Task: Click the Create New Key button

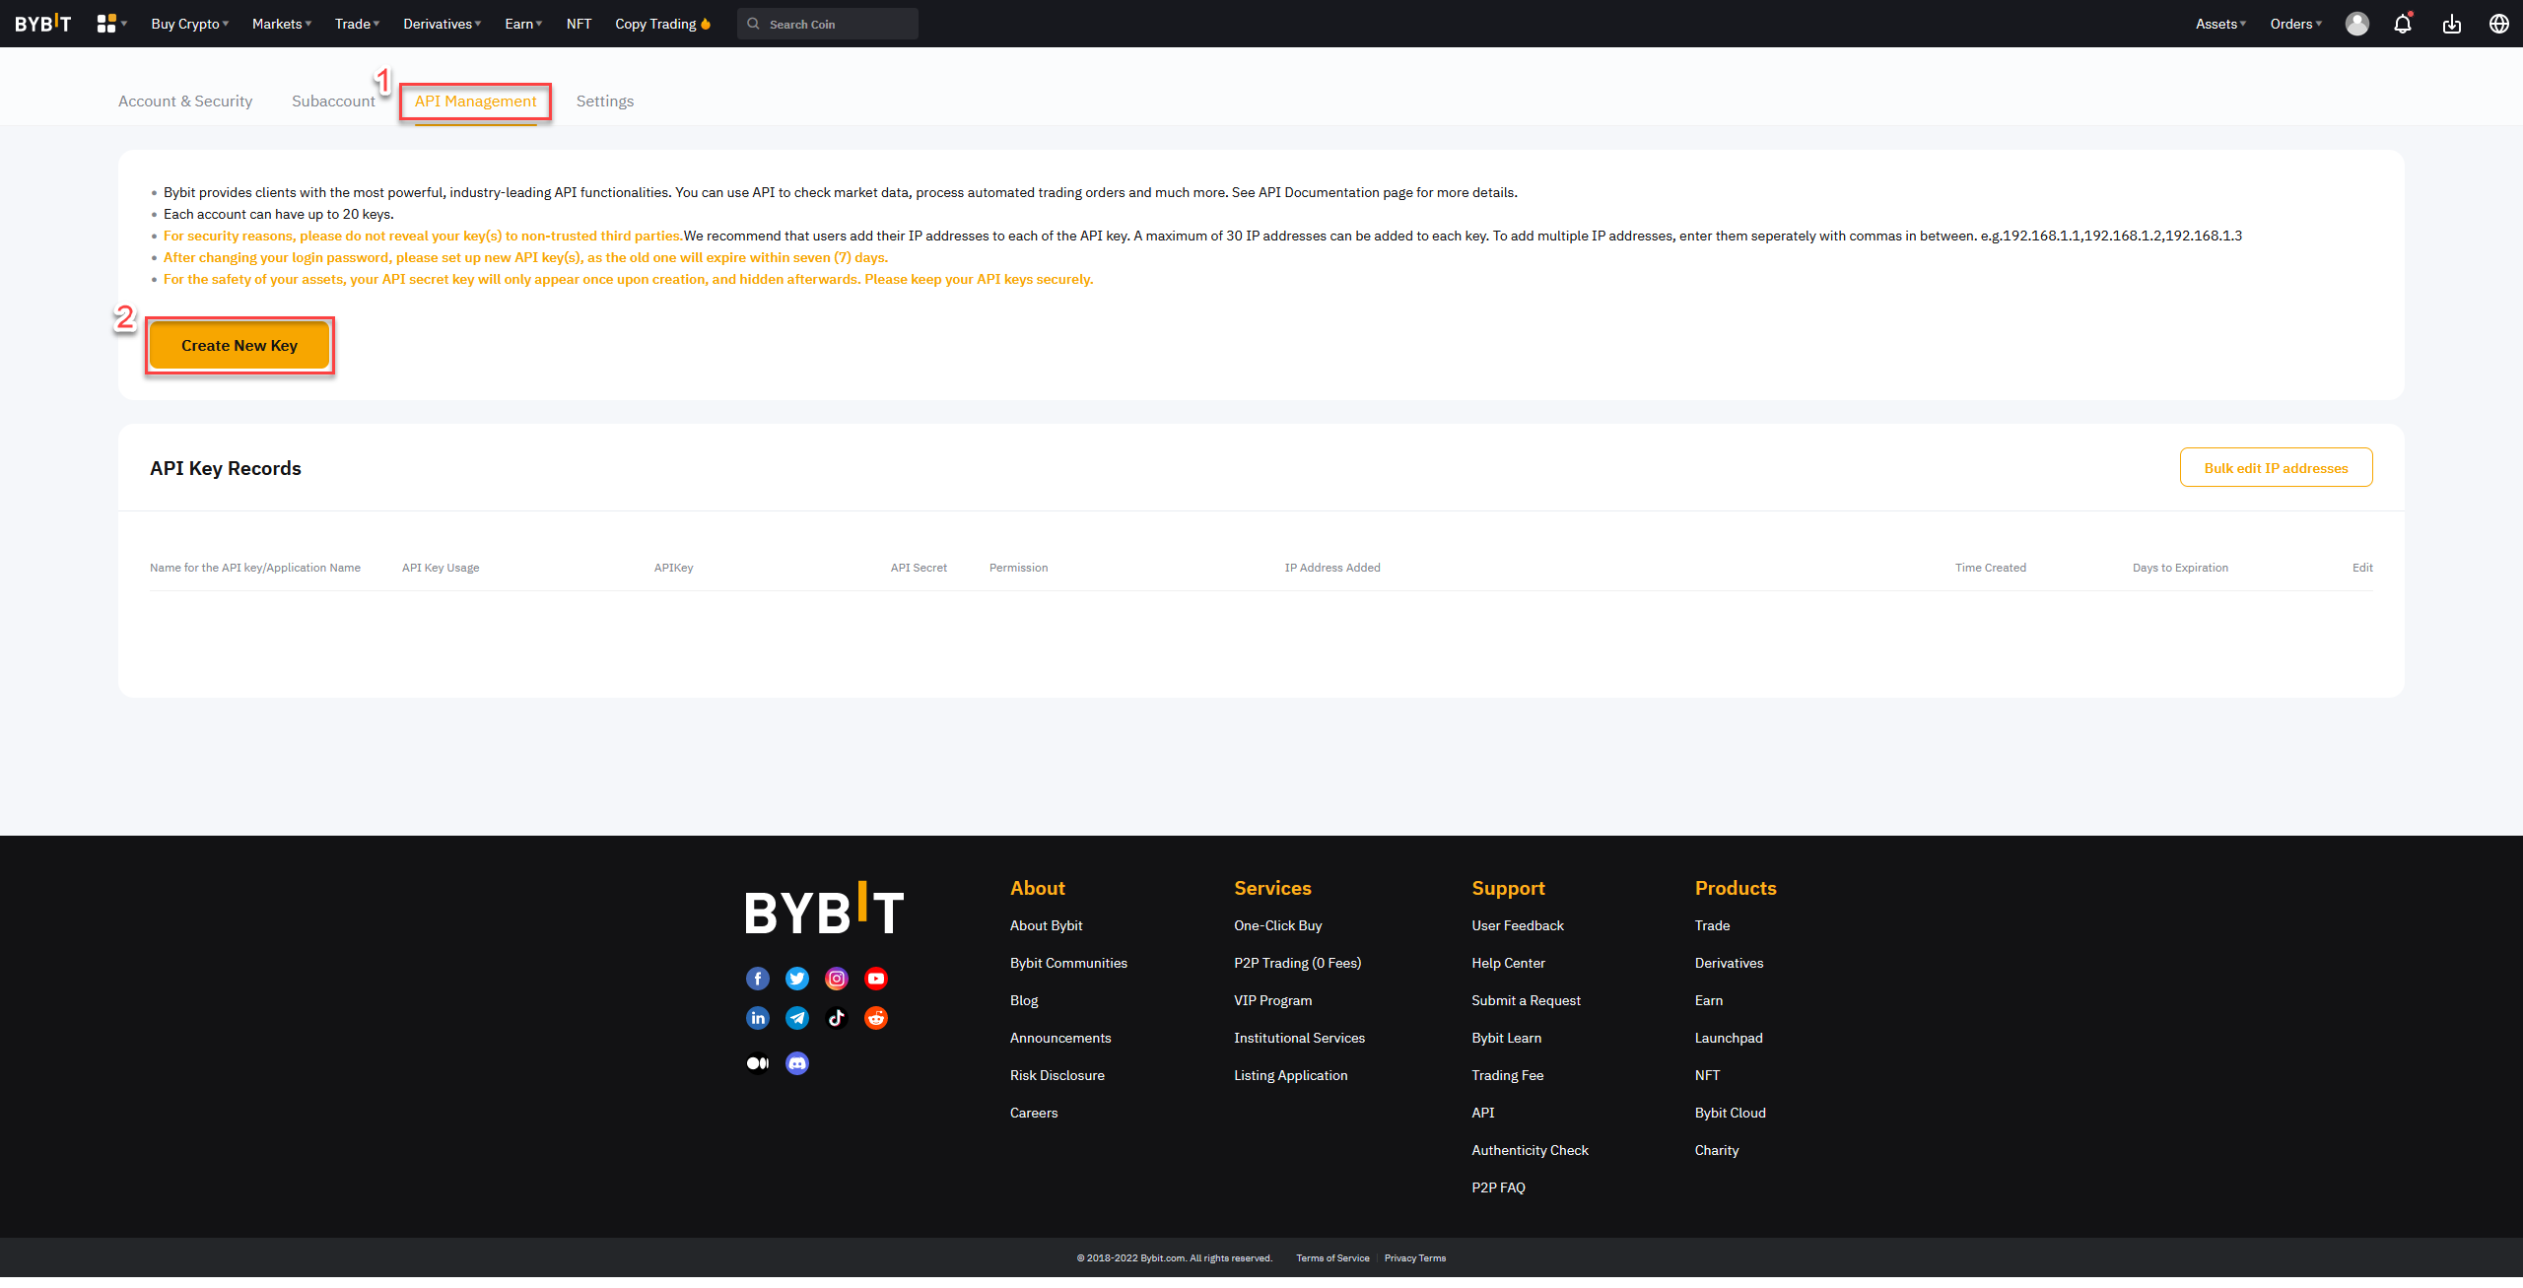Action: point(239,345)
